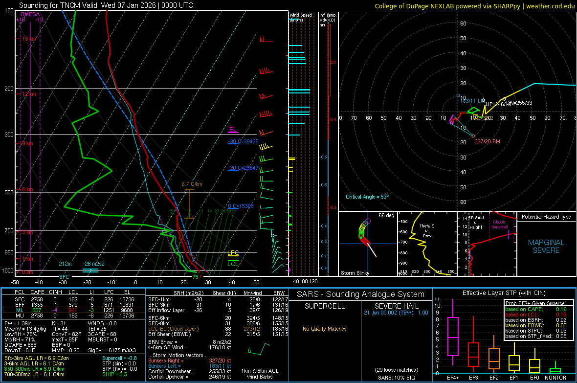The height and width of the screenshot is (383, 577).
Task: Click the Eff Shear (EBWD) row
Action: coord(218,334)
